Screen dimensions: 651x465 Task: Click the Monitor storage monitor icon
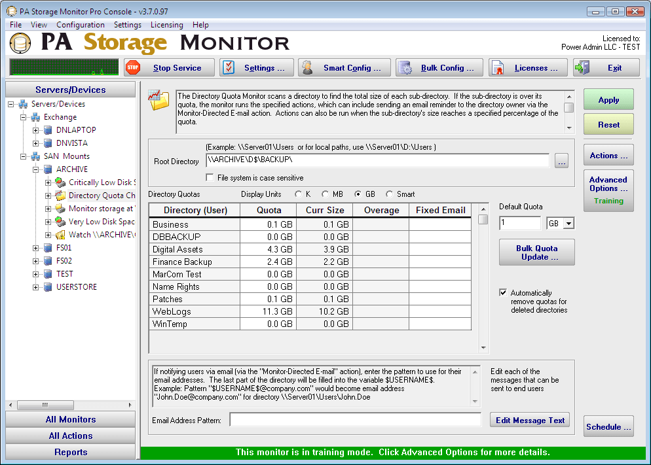point(61,209)
